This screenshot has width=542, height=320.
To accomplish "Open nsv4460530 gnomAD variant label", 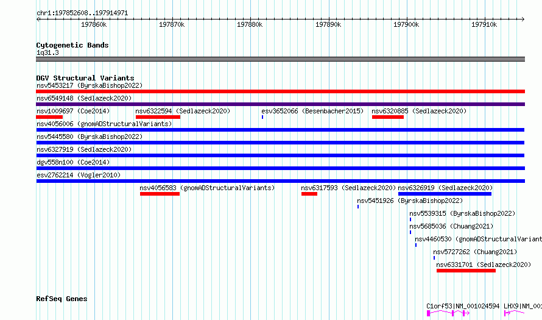I will (x=479, y=239).
